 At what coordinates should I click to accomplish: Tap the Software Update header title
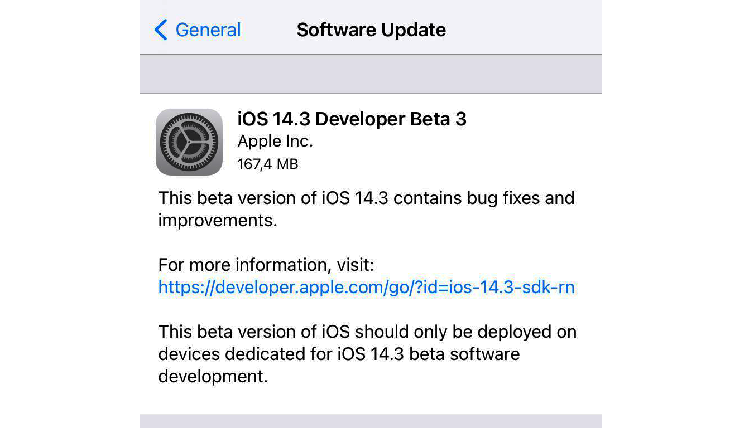371,30
